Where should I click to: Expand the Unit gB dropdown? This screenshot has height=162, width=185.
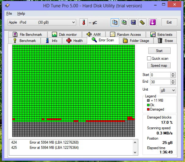click(168, 90)
